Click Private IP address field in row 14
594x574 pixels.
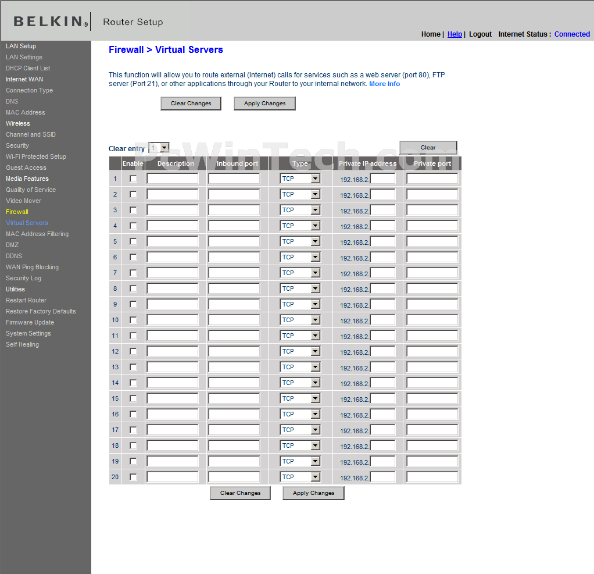coord(382,383)
